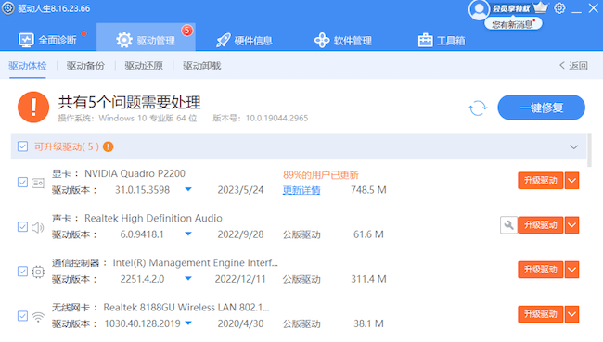This screenshot has width=603, height=342.
Task: Click the 您有新消息 notification bubble
Action: point(513,25)
